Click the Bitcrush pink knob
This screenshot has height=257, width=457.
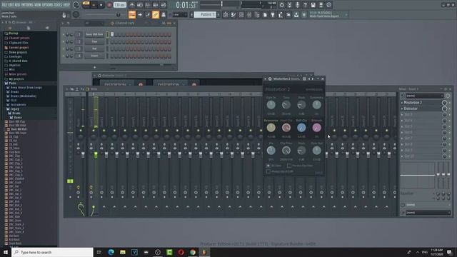(316, 128)
